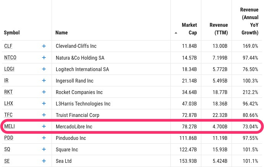Screen dimensions: 264x167
Task: Click the plus icon in SE row
Action: tap(44, 161)
